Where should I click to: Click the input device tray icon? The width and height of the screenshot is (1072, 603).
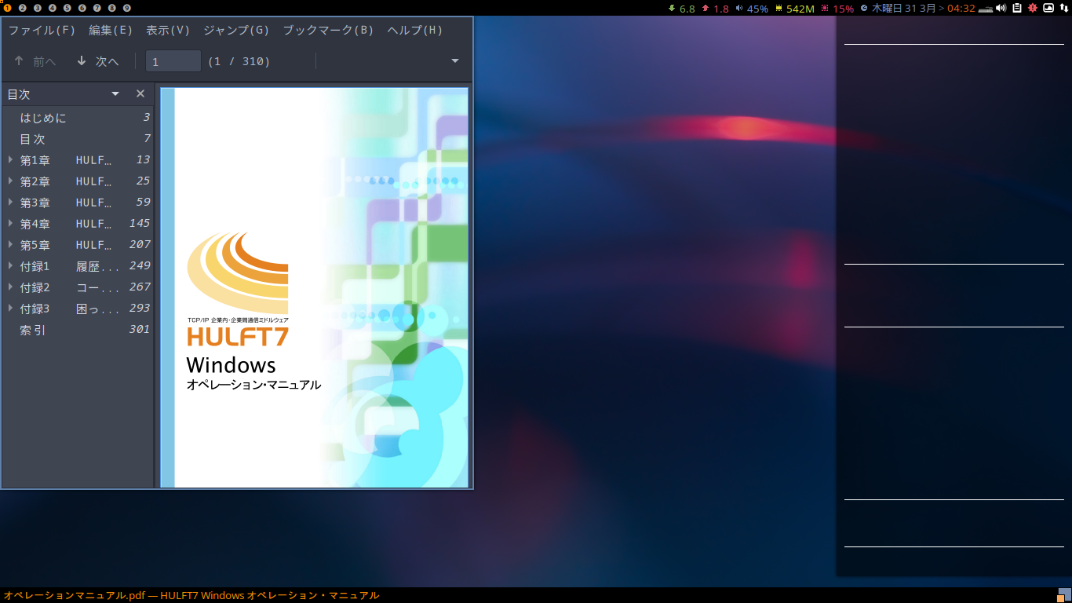pos(986,9)
